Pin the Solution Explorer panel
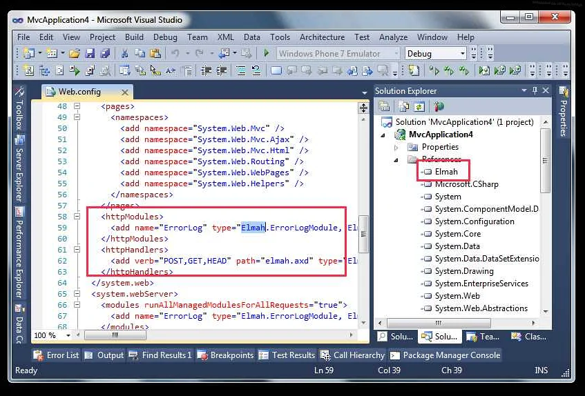 (535, 90)
